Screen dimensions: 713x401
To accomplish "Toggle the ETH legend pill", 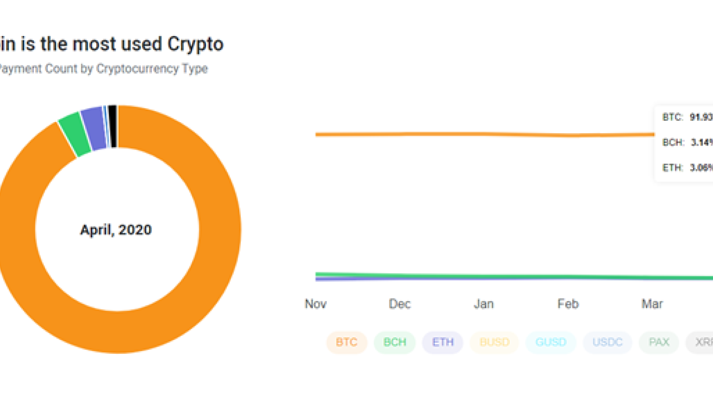I will click(x=443, y=342).
